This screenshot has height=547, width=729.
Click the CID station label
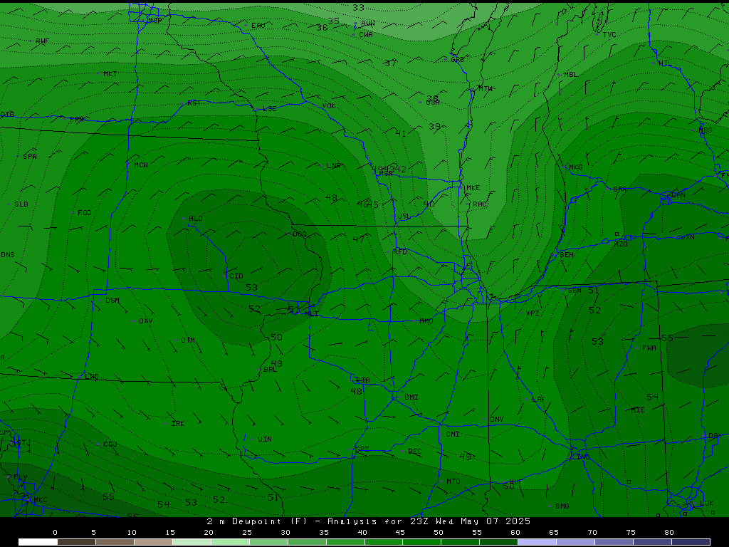pos(236,276)
